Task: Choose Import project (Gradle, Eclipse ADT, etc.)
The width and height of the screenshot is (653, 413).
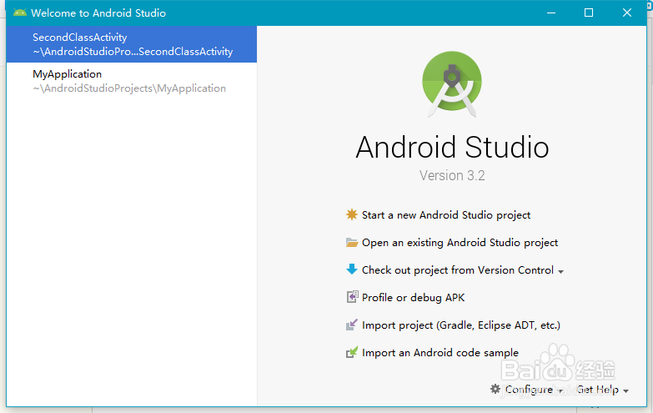Action: click(x=461, y=325)
